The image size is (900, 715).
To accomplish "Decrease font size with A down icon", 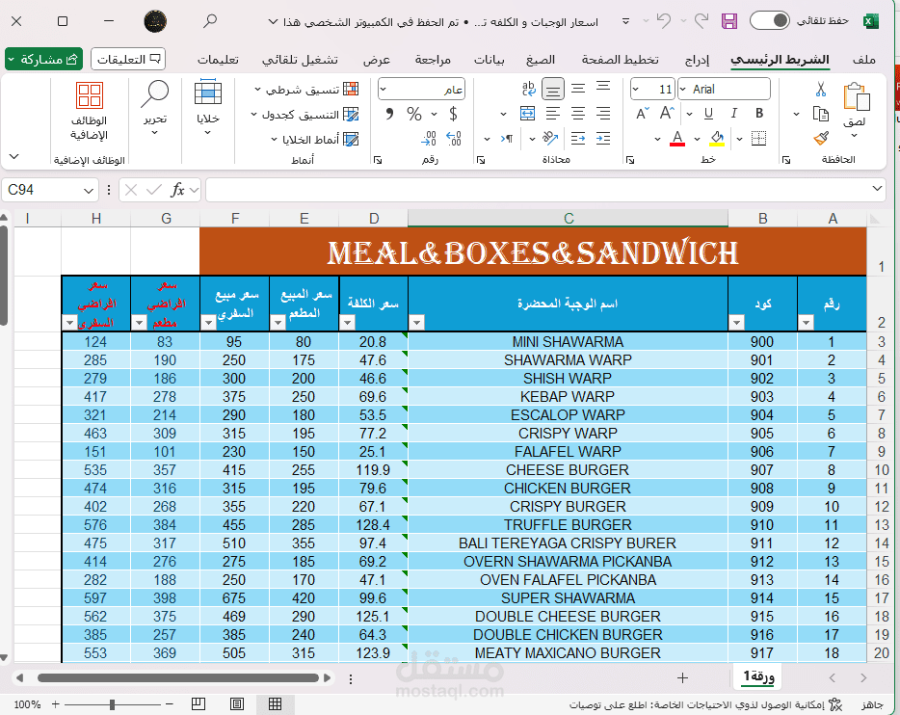I will tap(643, 113).
